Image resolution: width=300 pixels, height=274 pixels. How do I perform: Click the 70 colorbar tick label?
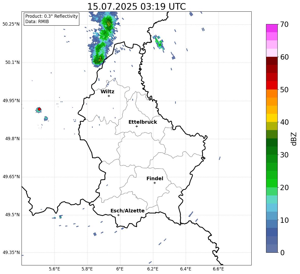point(284,24)
